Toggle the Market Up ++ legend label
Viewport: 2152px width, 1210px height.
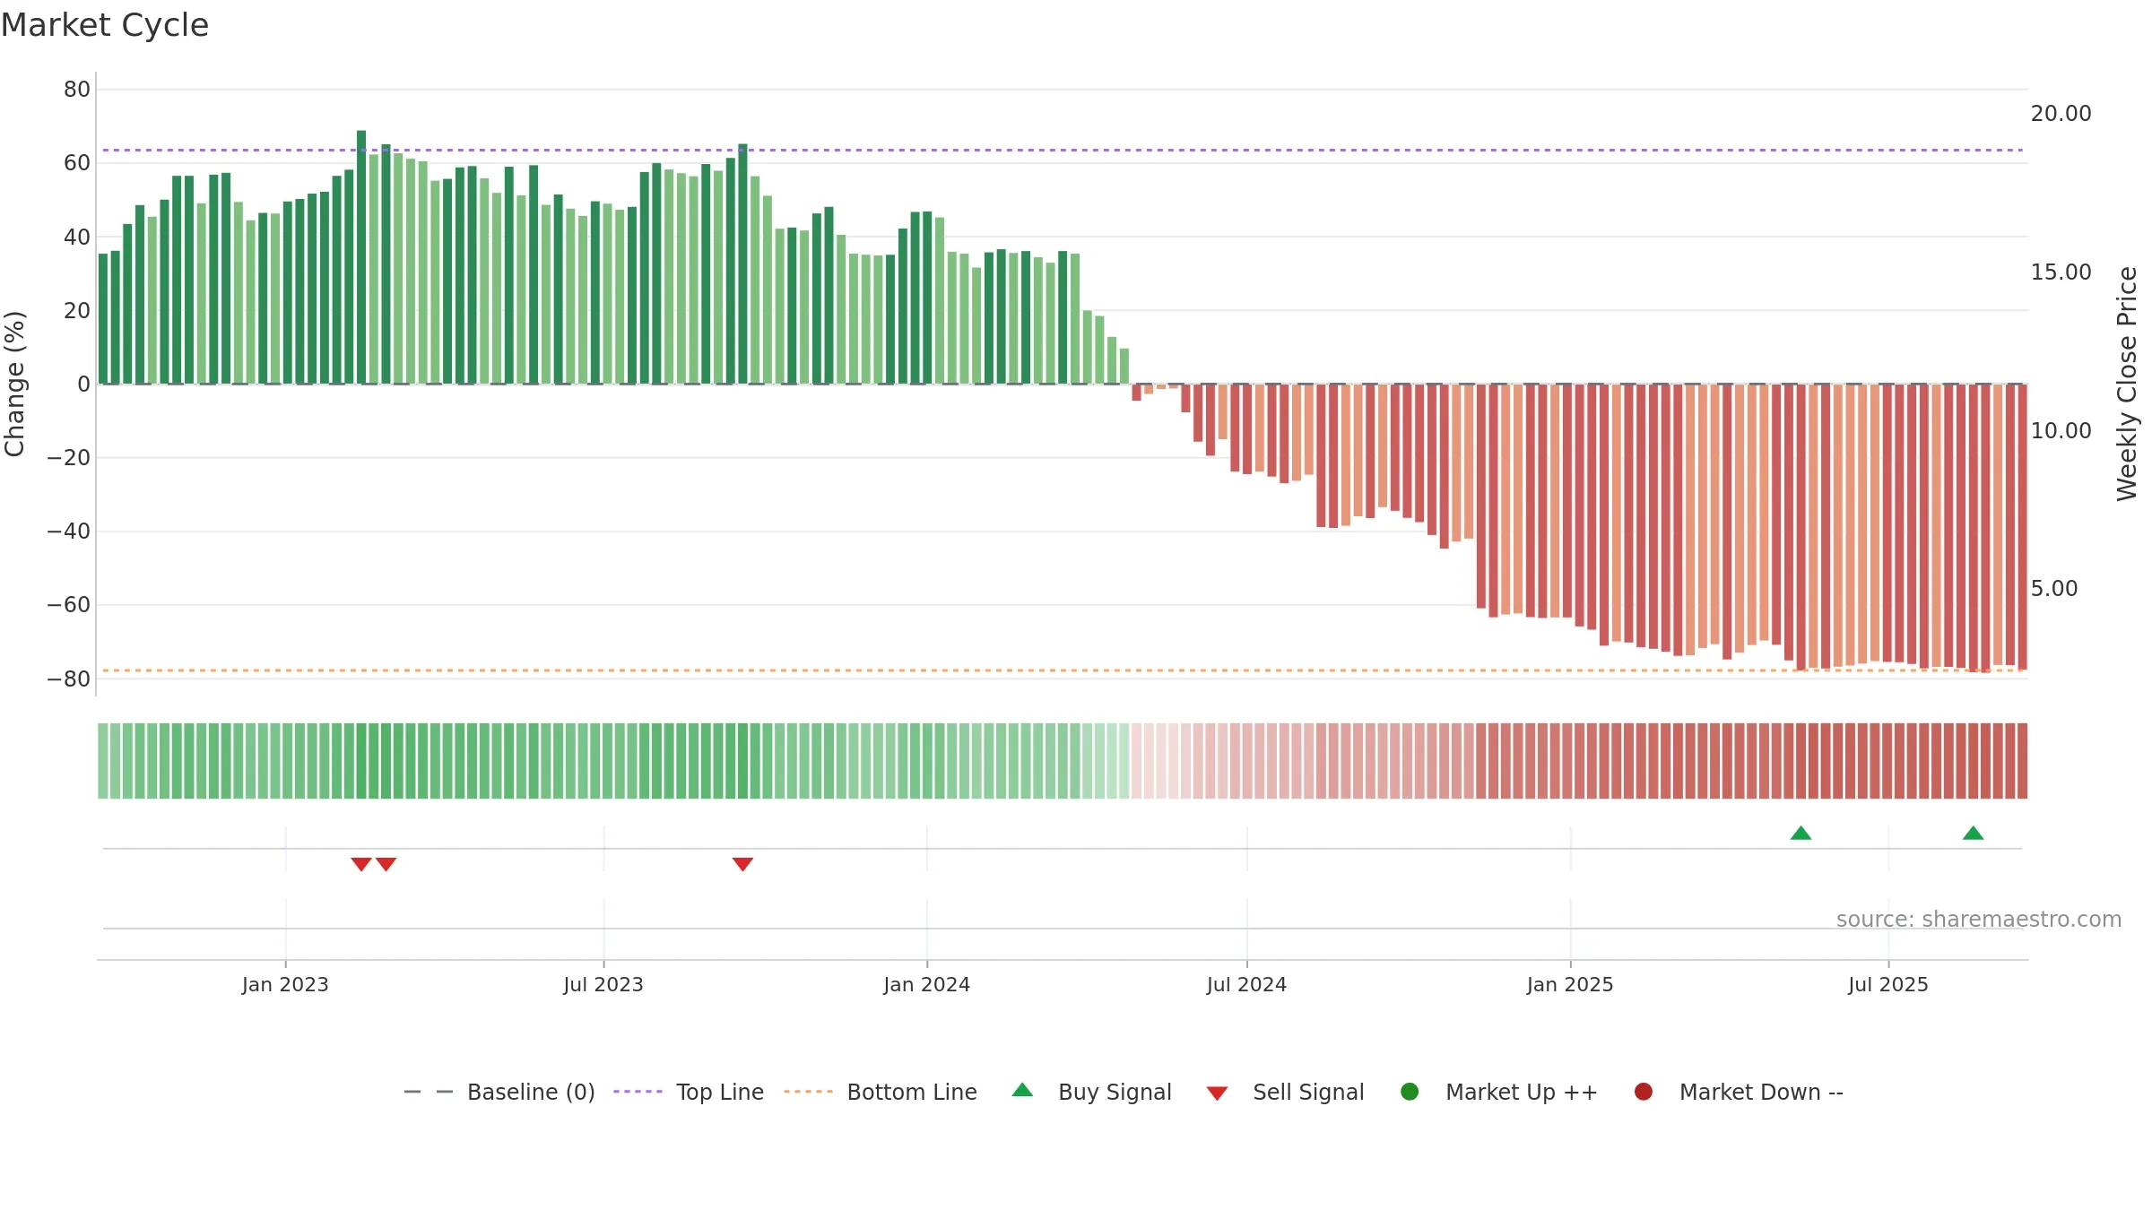pyautogui.click(x=1522, y=1092)
